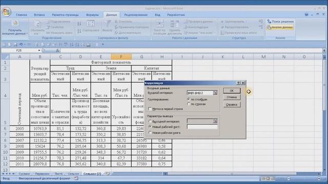Click Save icon in Quick Access Toolbar
Viewport: 328px width, 184px height.
[15, 44]
